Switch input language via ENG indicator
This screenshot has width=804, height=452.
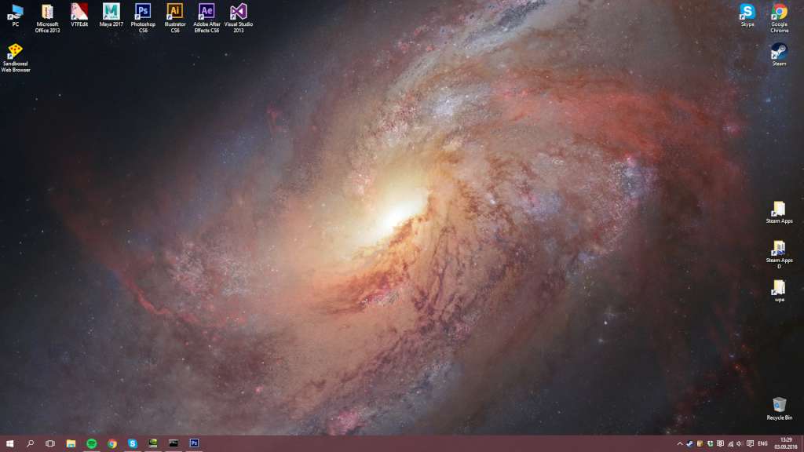pos(762,444)
